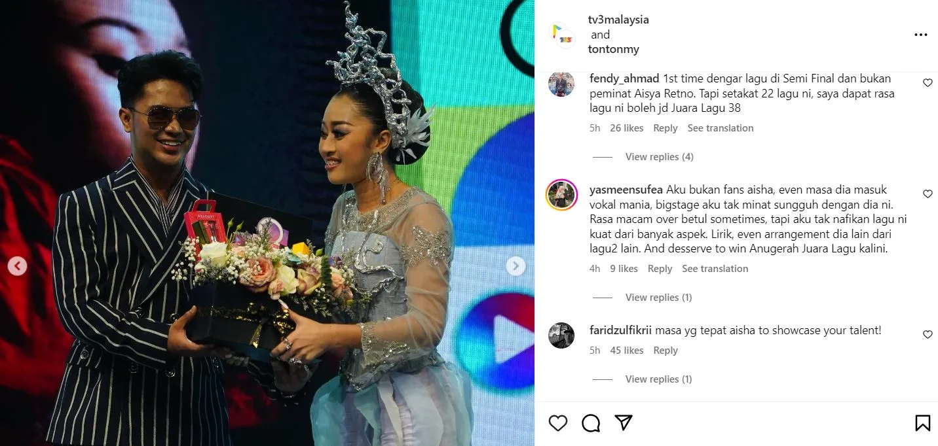Save post with bookmark icon

click(922, 424)
